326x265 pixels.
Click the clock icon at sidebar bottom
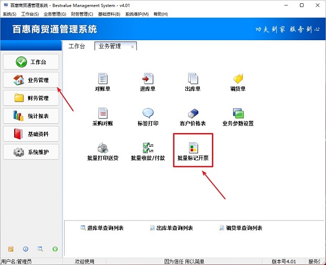[x=26, y=249]
